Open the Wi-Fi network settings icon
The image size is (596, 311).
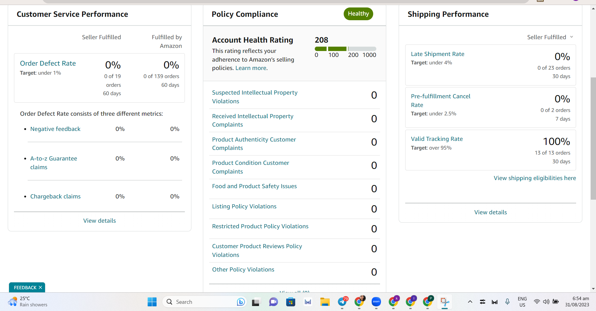pos(537,302)
